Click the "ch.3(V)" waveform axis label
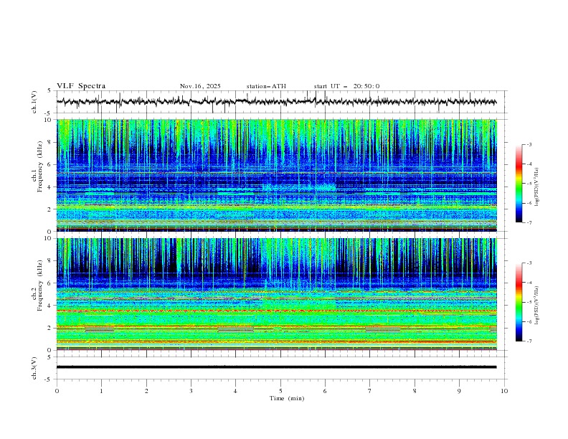Image resolution: width=568 pixels, height=439 pixels. point(34,368)
